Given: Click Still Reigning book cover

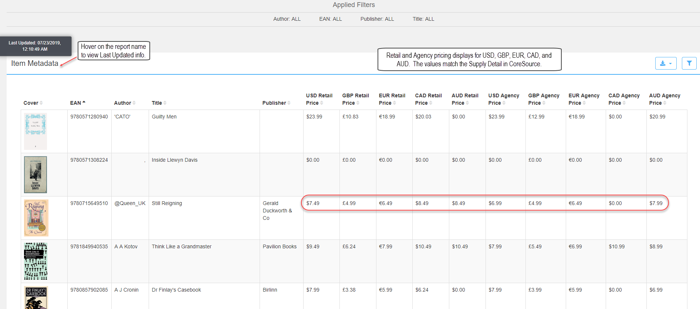Looking at the screenshot, I should [36, 218].
